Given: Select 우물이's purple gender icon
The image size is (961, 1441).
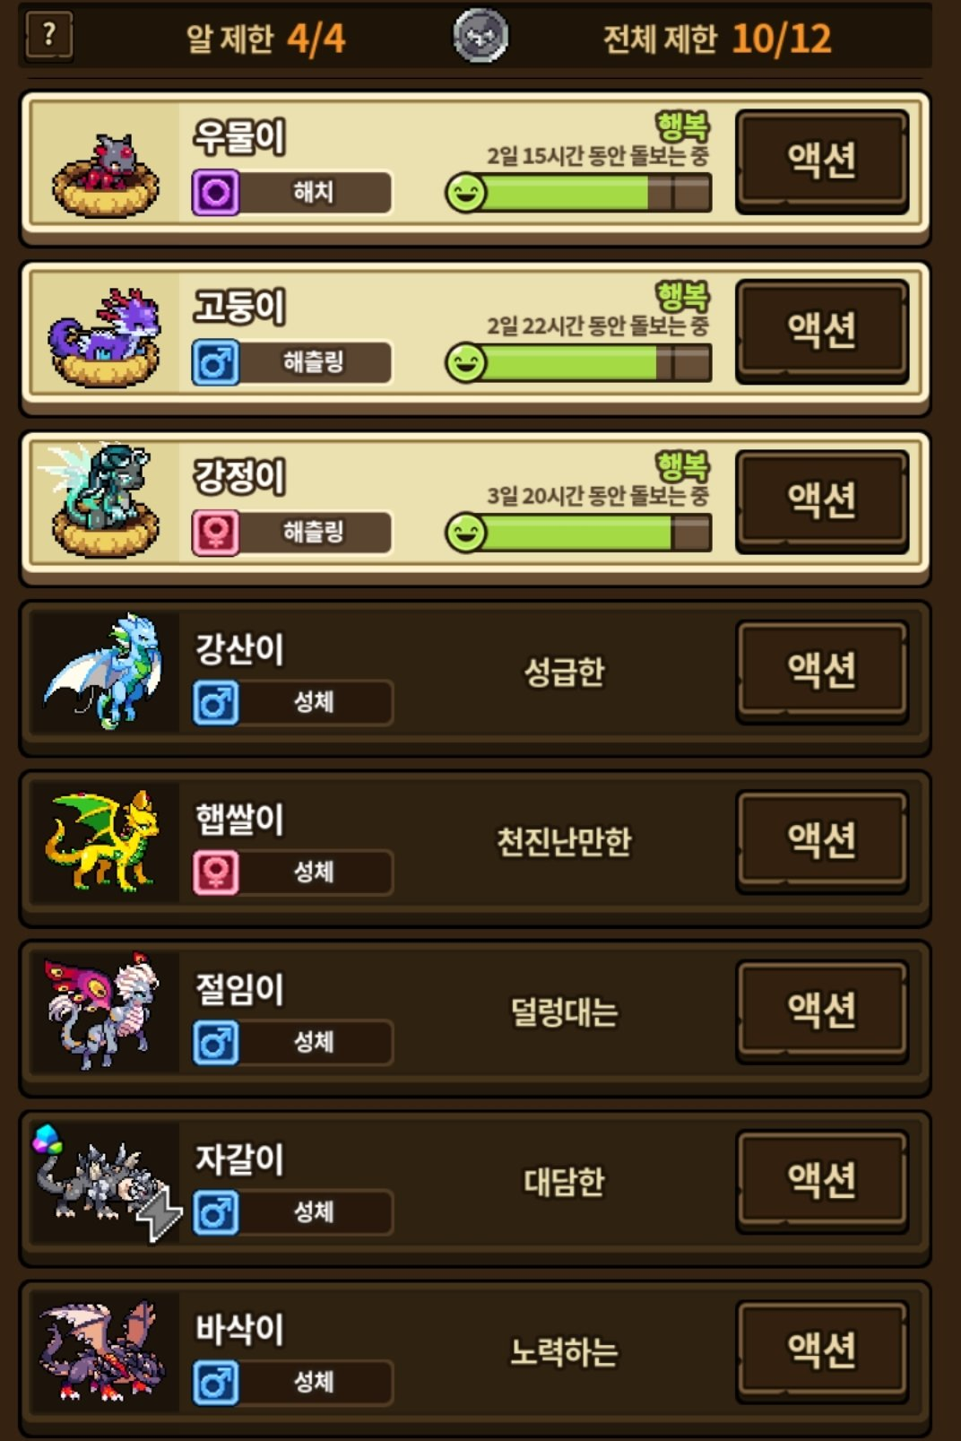Looking at the screenshot, I should pos(216,192).
